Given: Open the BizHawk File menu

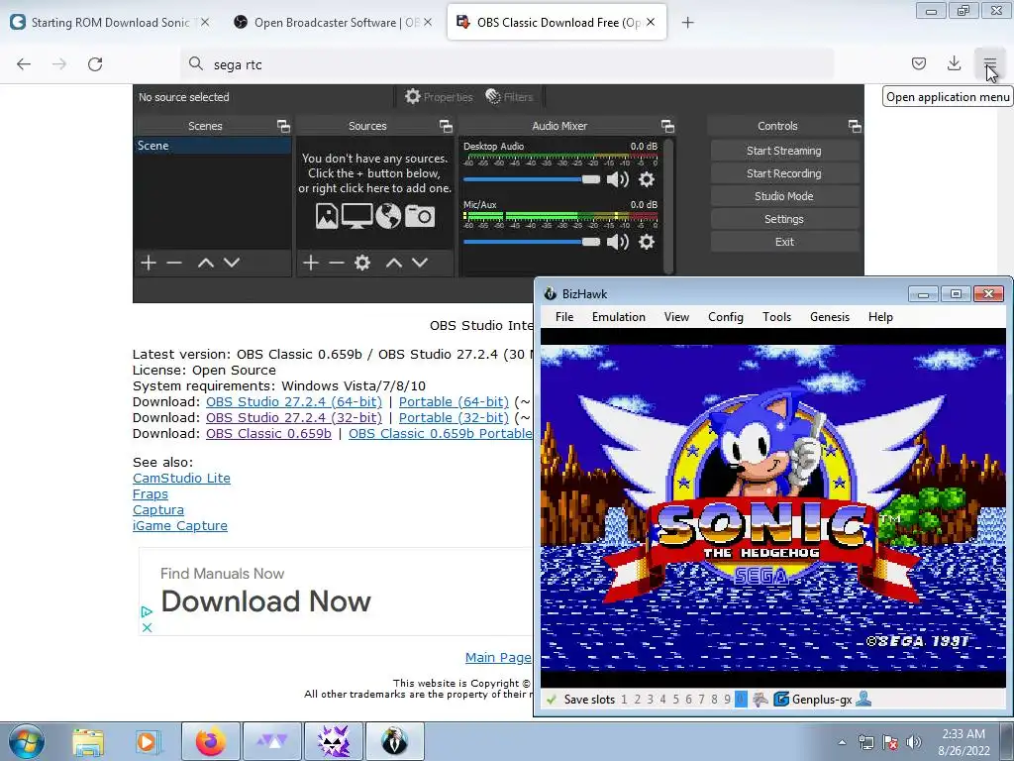Looking at the screenshot, I should (x=563, y=317).
